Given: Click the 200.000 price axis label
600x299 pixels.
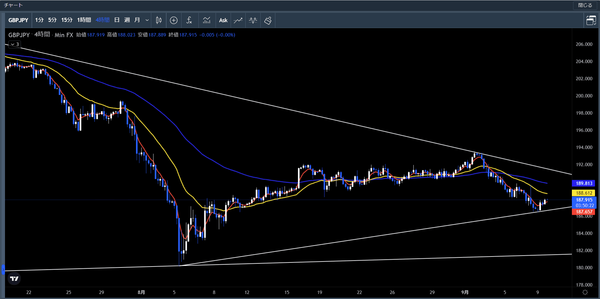Looking at the screenshot, I should pyautogui.click(x=584, y=96).
